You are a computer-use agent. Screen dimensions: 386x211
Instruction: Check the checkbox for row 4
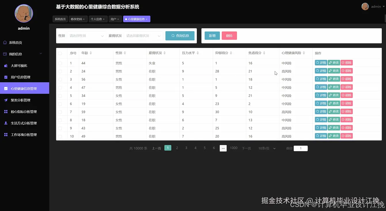[60, 87]
